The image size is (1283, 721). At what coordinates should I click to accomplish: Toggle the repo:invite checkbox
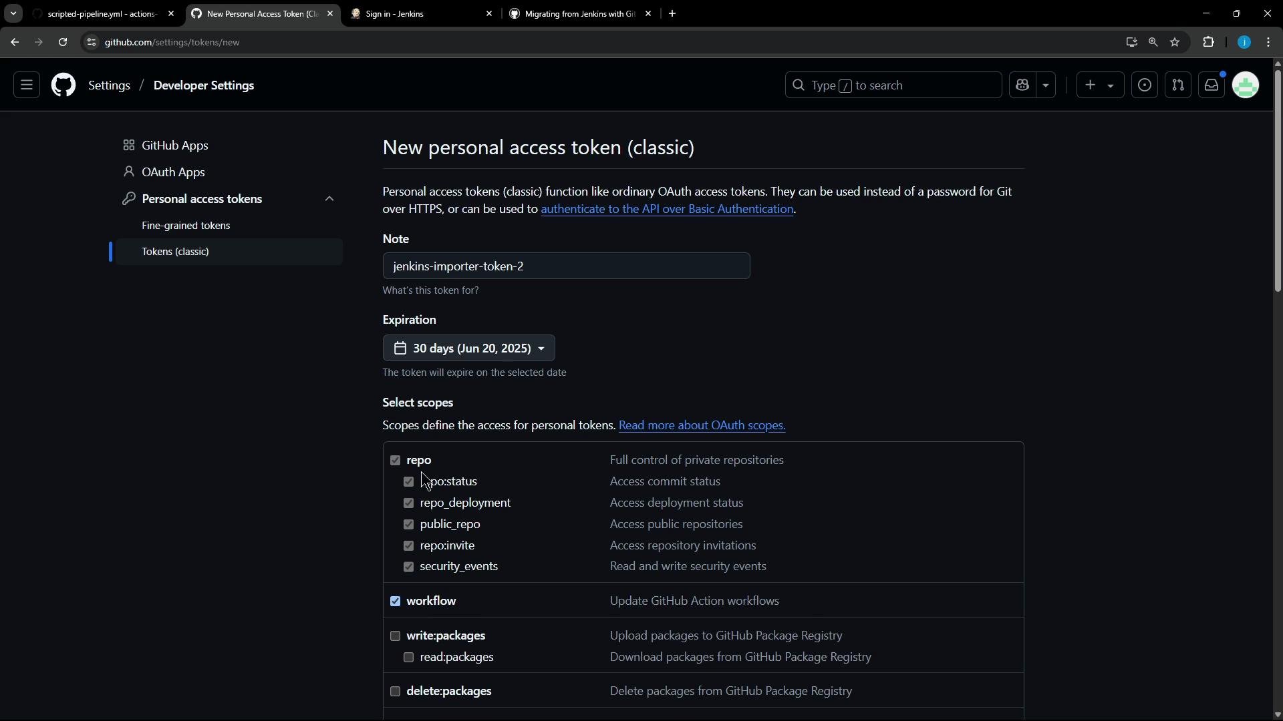(x=408, y=545)
